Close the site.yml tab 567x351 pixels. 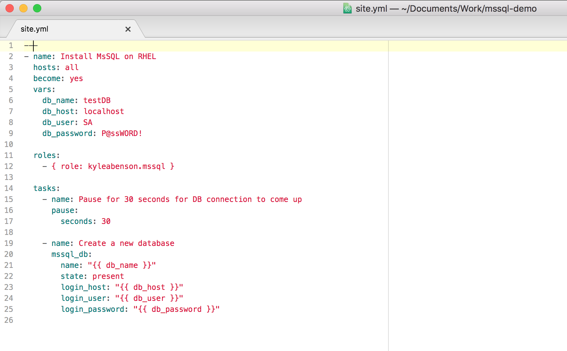[128, 29]
